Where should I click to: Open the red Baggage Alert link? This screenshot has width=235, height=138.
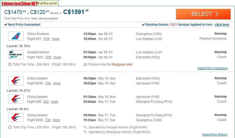(x=122, y=64)
